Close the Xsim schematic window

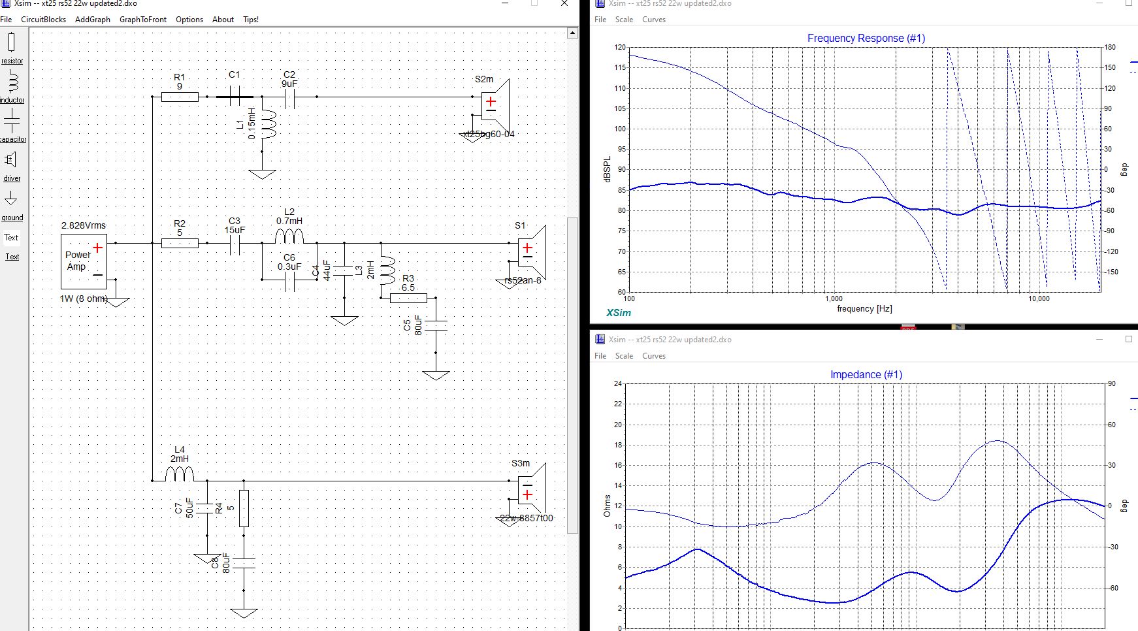[x=564, y=3]
